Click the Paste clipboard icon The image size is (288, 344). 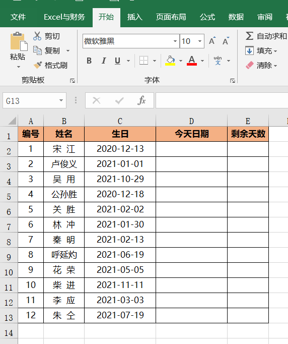(19, 41)
